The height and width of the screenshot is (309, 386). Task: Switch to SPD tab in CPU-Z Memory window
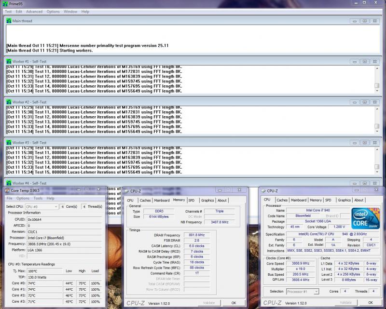191,201
